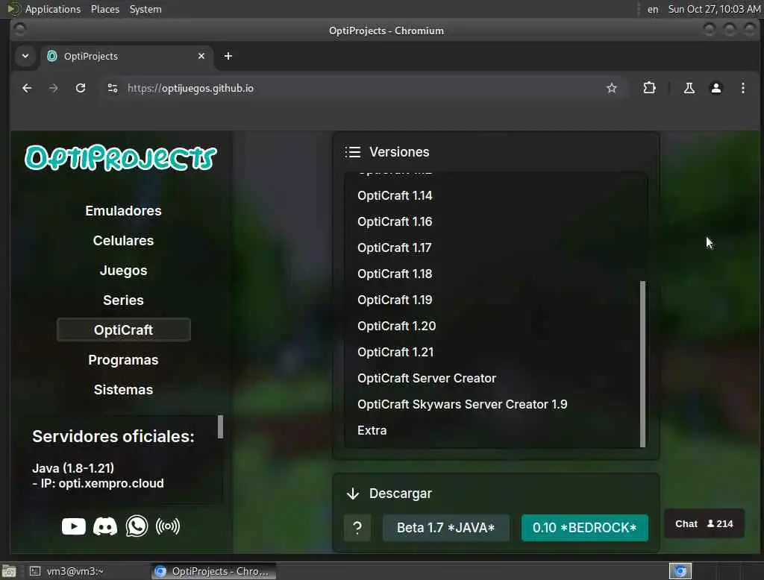764x580 pixels.
Task: Open the YouTube social icon
Action: click(x=74, y=526)
